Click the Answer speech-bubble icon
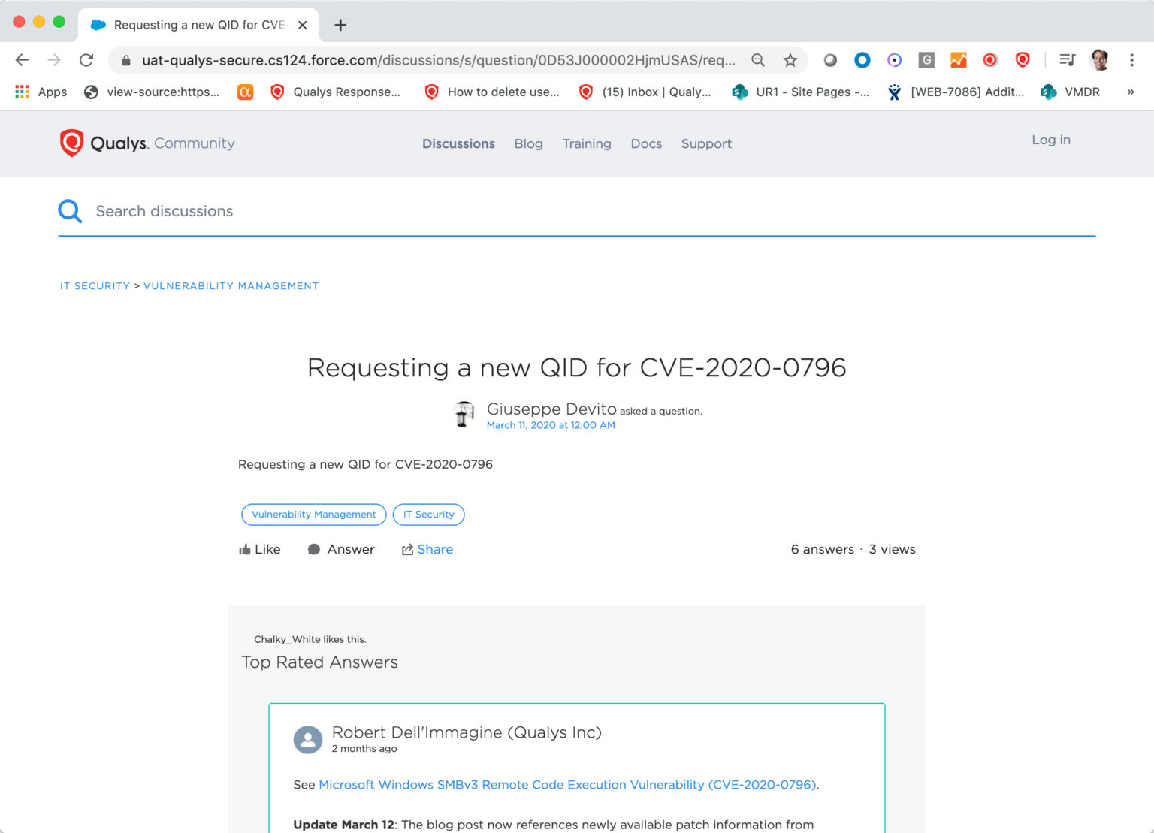Image resolution: width=1154 pixels, height=833 pixels. tap(315, 549)
